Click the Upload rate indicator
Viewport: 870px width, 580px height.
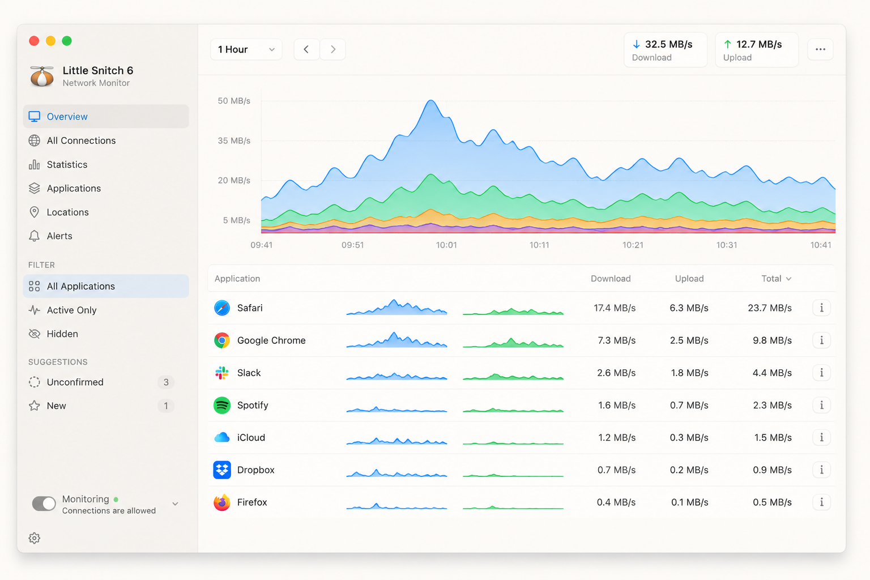click(757, 50)
